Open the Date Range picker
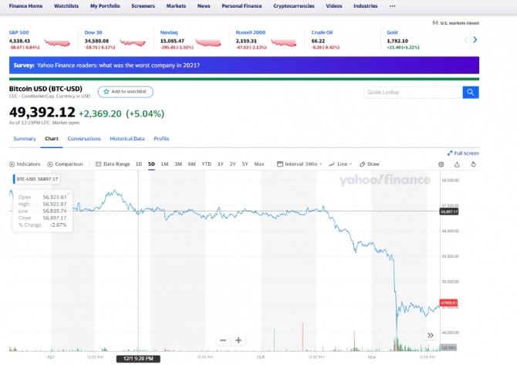517x365 pixels. coord(113,164)
